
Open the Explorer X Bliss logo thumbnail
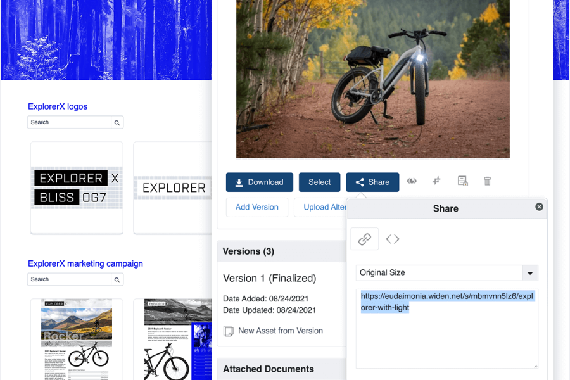[77, 187]
